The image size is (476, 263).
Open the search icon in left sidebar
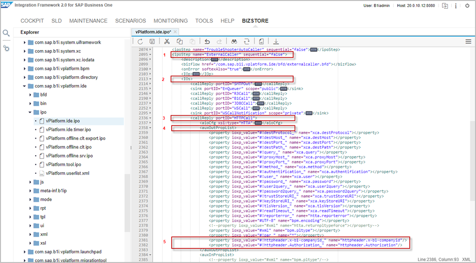click(x=6, y=33)
